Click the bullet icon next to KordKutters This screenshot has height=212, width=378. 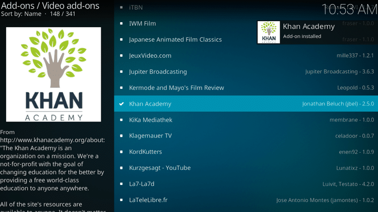(121, 152)
